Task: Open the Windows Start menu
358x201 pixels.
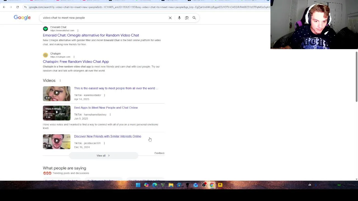Action: point(138,185)
